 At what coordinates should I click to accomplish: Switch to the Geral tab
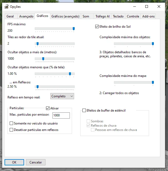click(x=10, y=16)
